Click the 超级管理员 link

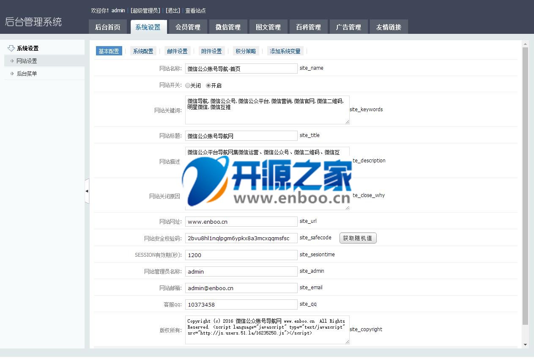145,11
